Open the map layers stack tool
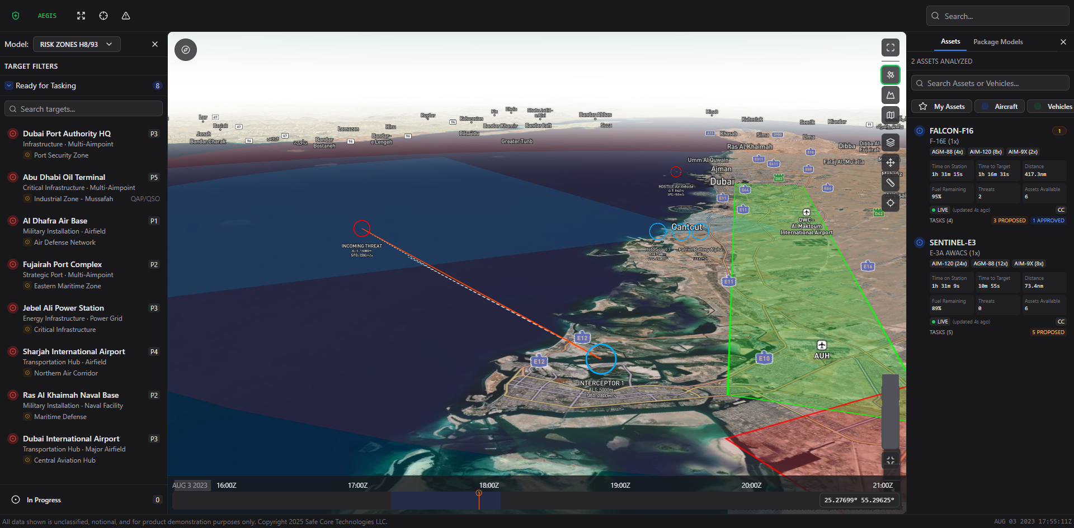This screenshot has width=1074, height=528. click(x=890, y=142)
